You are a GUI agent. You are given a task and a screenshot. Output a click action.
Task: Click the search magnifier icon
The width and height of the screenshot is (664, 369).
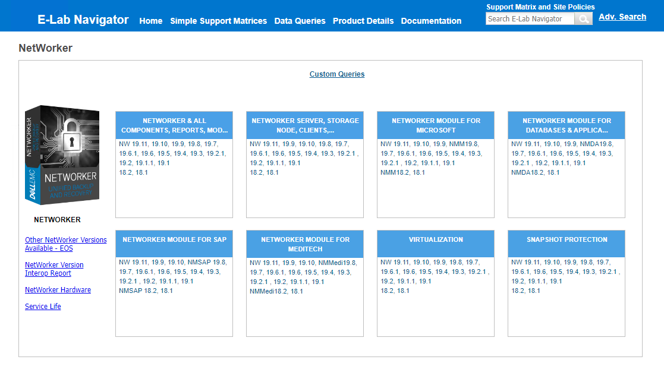(x=583, y=18)
